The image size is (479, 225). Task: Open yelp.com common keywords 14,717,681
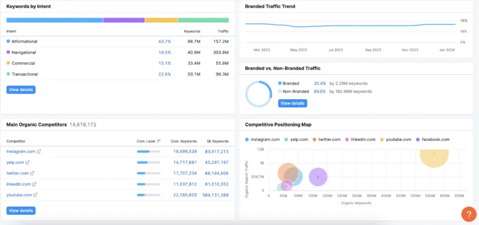[x=185, y=163]
